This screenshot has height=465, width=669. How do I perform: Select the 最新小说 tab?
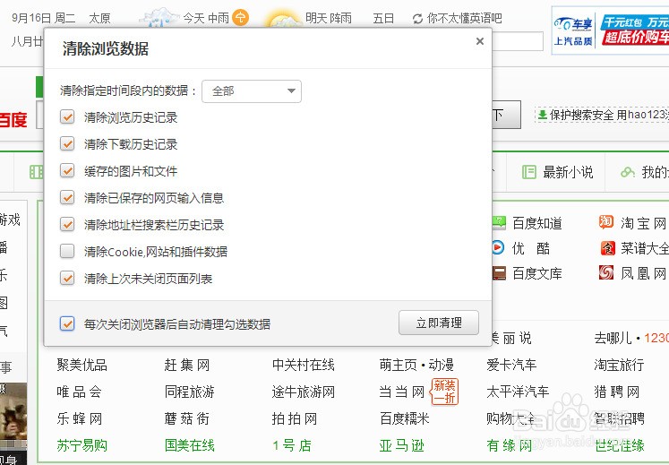558,172
